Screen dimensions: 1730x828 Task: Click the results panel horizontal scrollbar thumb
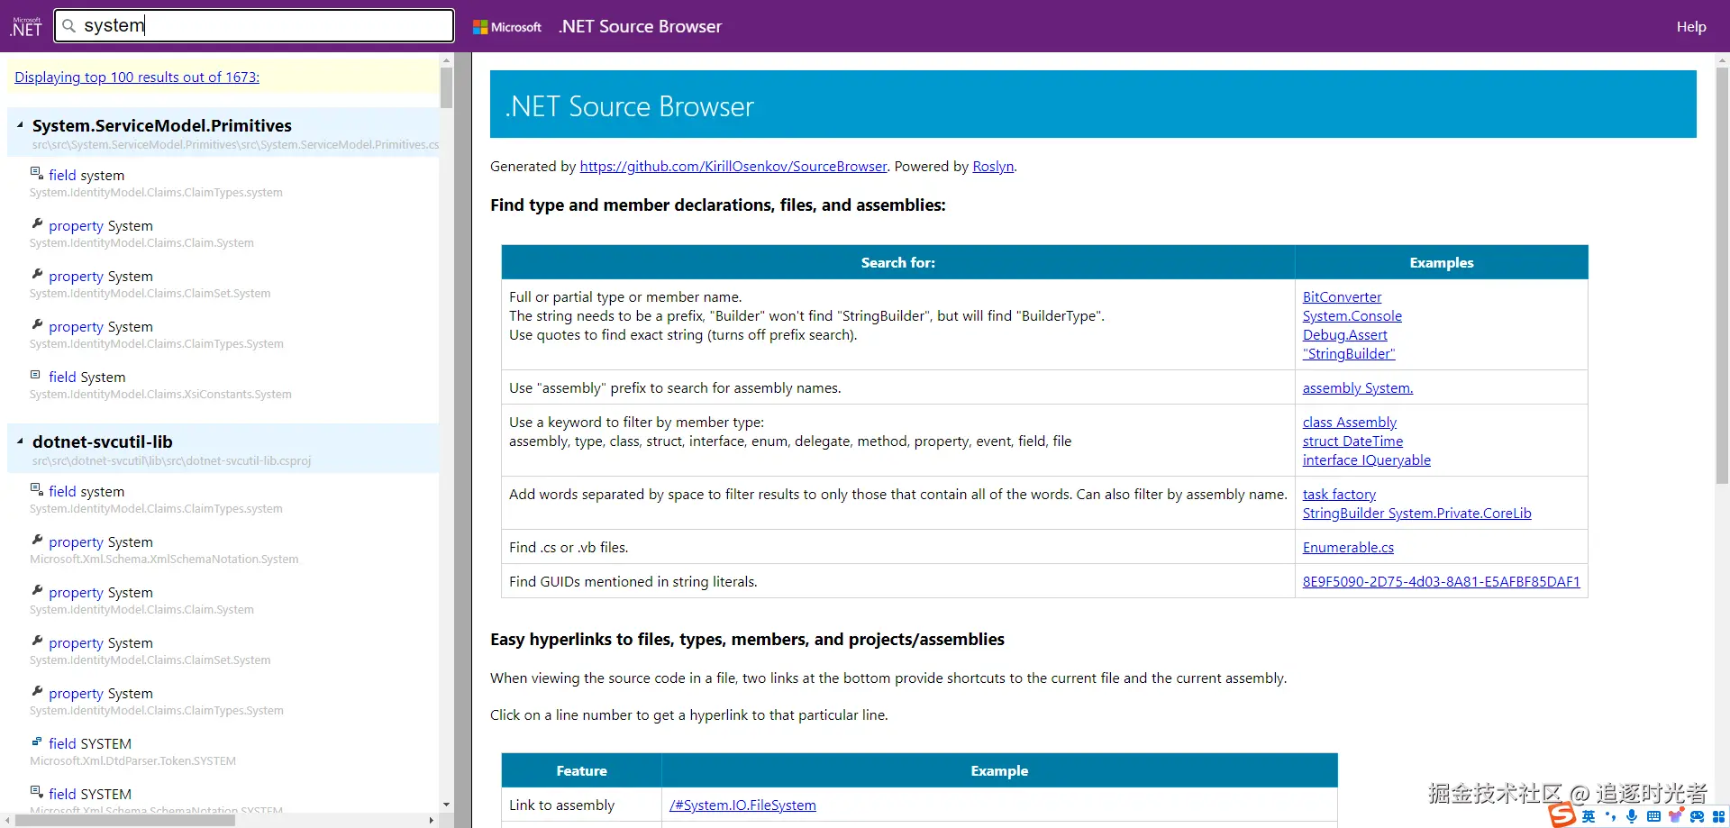pyautogui.click(x=126, y=821)
